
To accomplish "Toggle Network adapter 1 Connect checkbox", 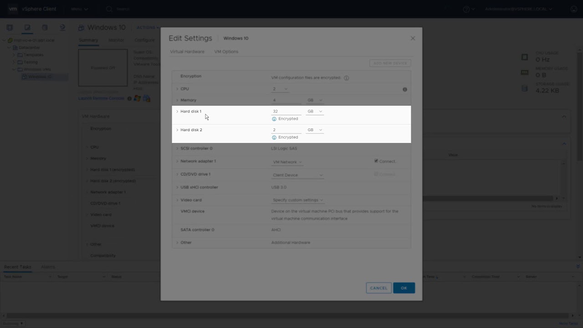I will (376, 161).
